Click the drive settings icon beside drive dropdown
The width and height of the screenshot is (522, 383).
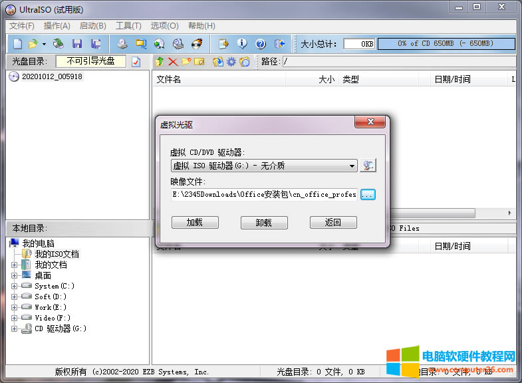[368, 166]
